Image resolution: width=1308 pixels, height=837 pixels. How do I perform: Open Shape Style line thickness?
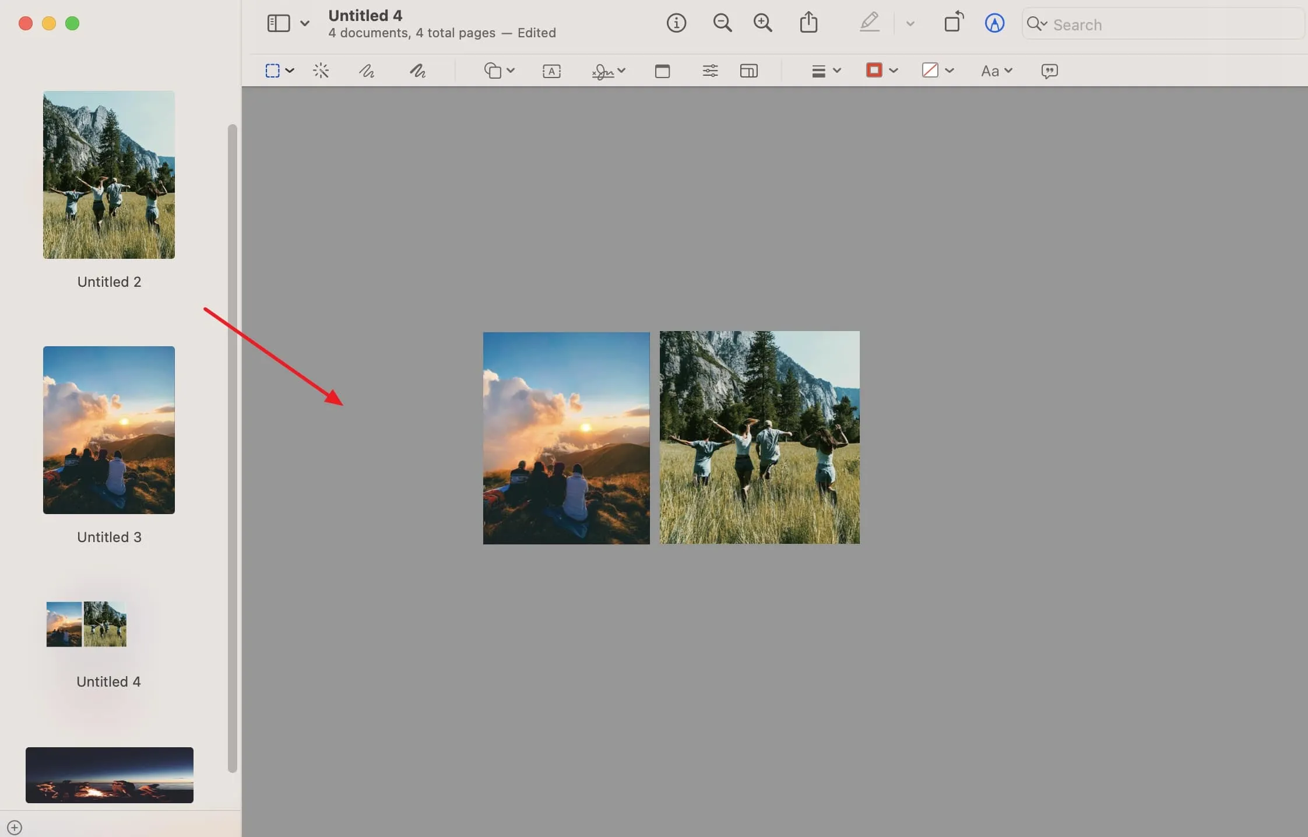tap(818, 71)
